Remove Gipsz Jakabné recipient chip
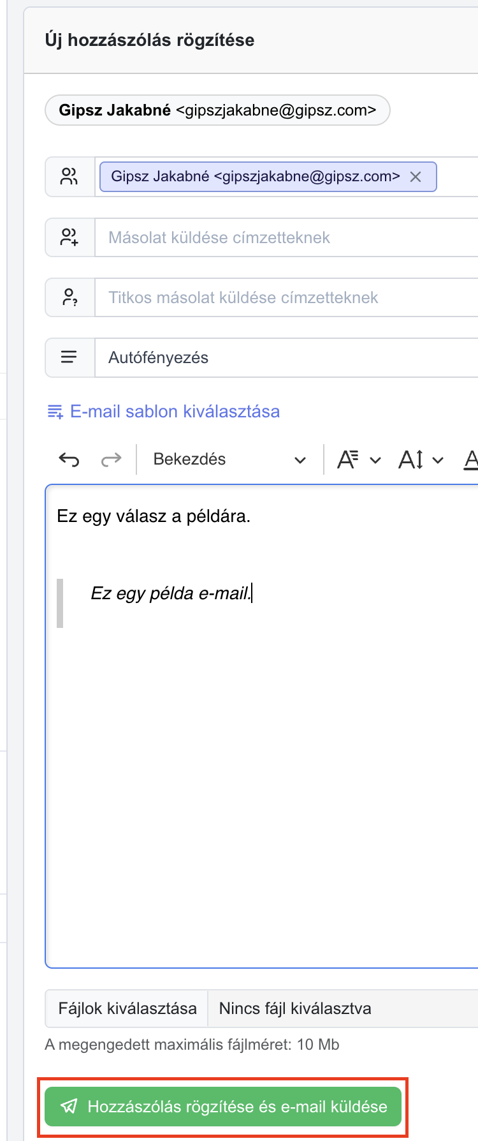This screenshot has height=1141, width=478. [416, 177]
